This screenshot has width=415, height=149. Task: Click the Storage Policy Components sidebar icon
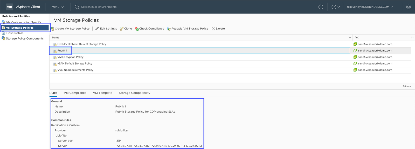[x=3, y=38]
